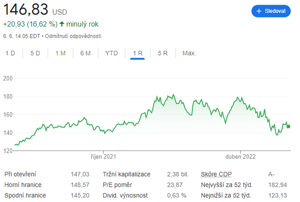Select the 5 D chart range
Viewport: 300px width, 202px height.
click(x=35, y=53)
